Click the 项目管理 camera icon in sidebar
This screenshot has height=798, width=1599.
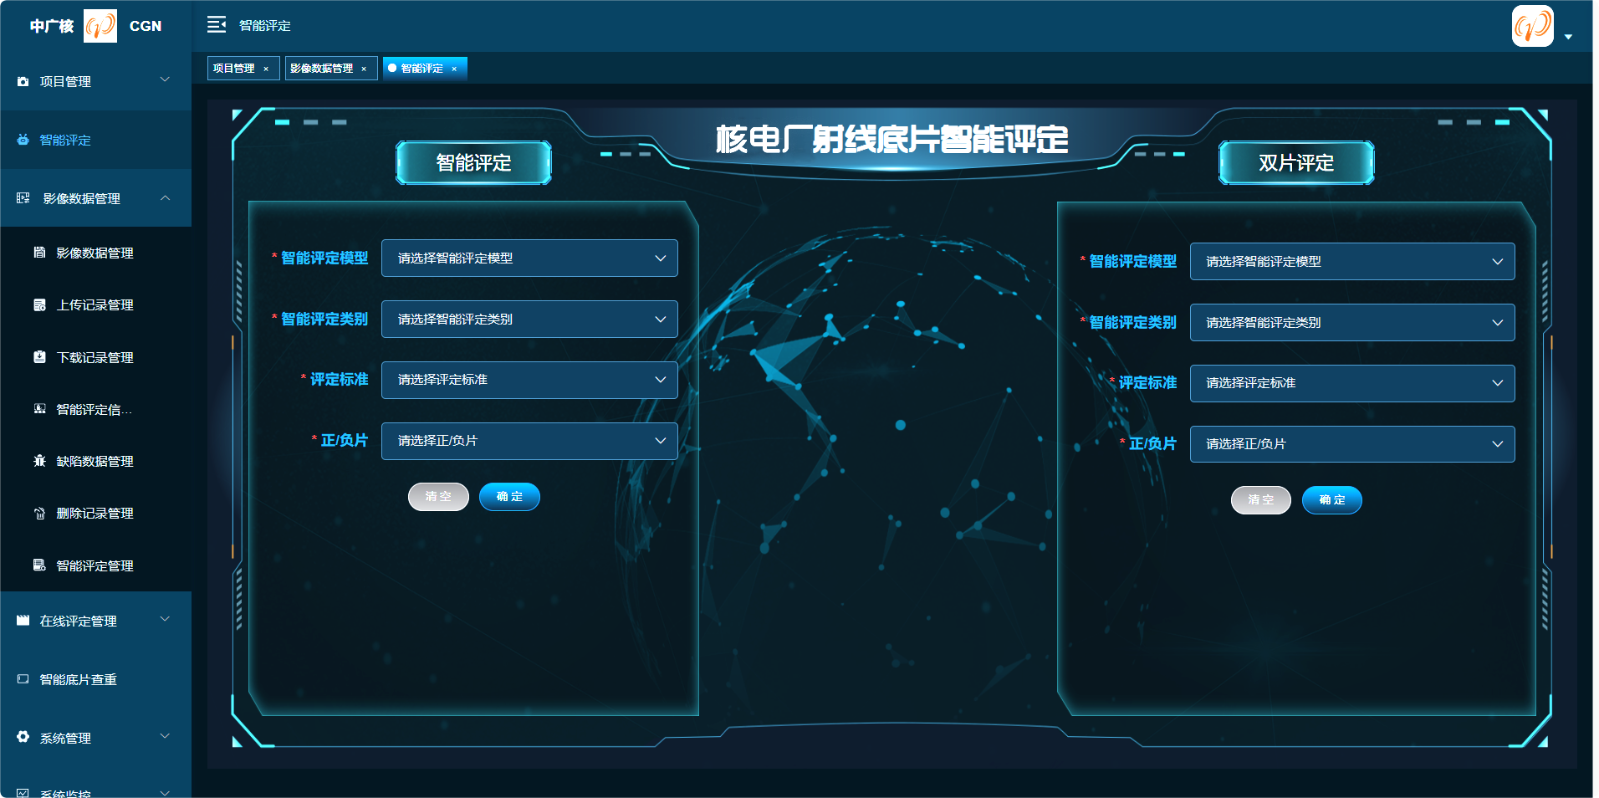point(23,82)
